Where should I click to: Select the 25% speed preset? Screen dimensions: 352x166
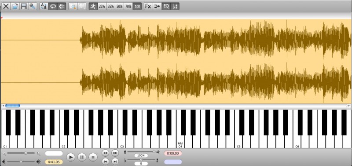point(102,6)
